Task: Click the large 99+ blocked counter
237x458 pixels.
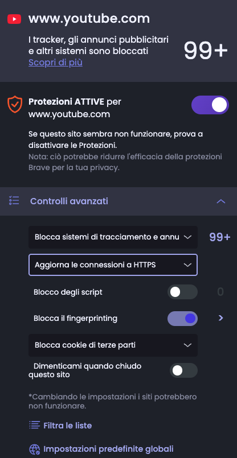Action: tap(206, 50)
